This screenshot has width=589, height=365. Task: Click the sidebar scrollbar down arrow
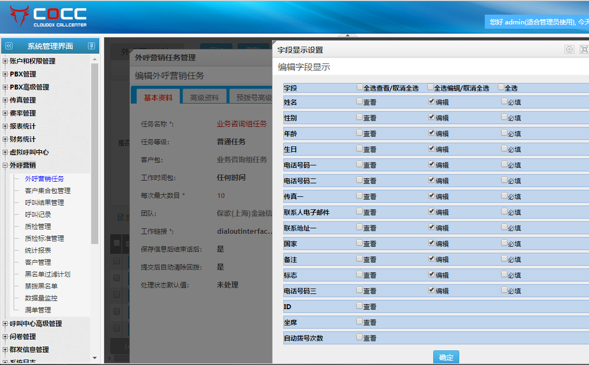95,358
